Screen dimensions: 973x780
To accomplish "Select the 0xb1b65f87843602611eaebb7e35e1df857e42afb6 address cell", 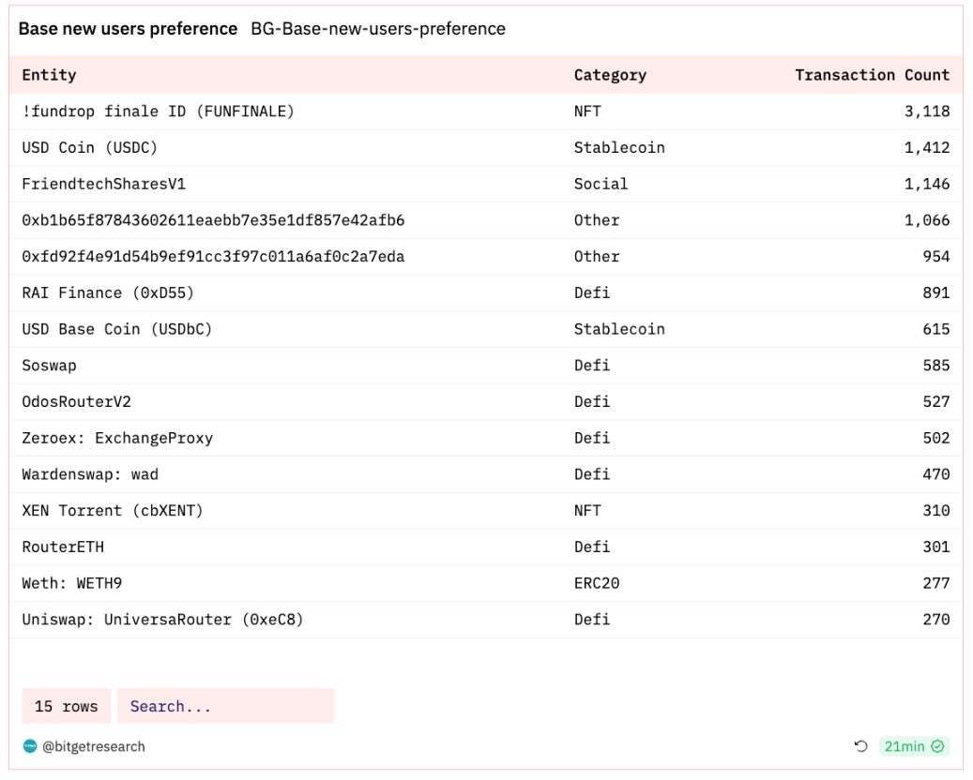I will click(213, 220).
